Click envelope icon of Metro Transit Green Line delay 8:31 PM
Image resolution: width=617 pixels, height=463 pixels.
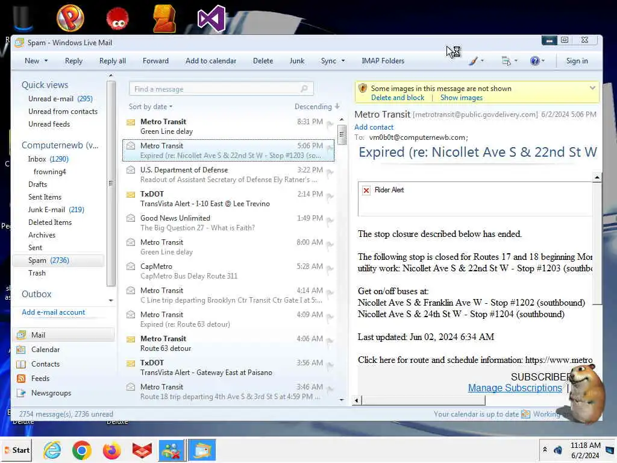pyautogui.click(x=131, y=122)
